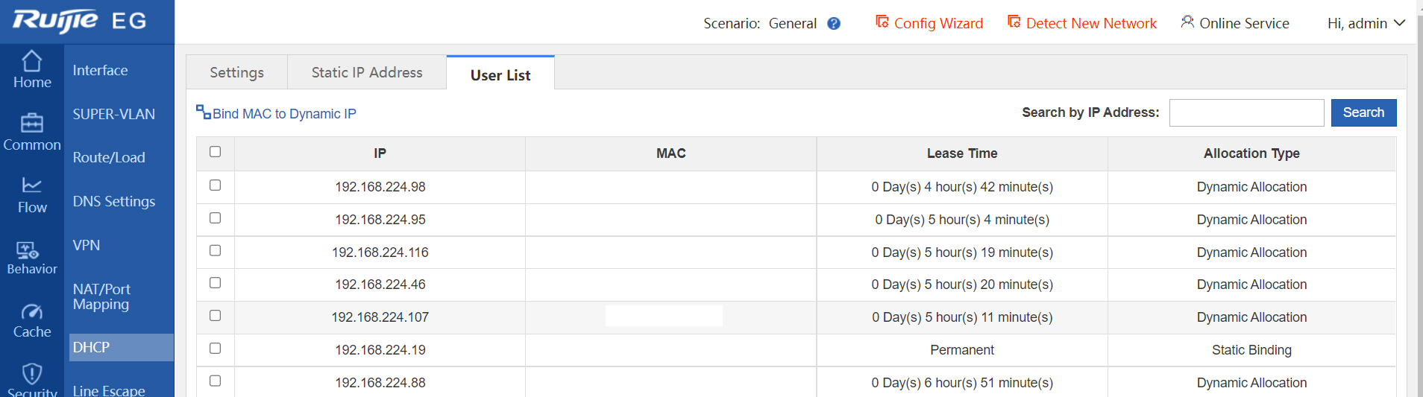Check the box for 192.168.224.98
The width and height of the screenshot is (1423, 397).
[216, 185]
